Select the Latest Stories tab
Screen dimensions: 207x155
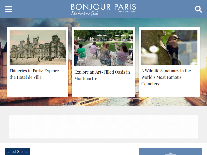tap(17, 151)
